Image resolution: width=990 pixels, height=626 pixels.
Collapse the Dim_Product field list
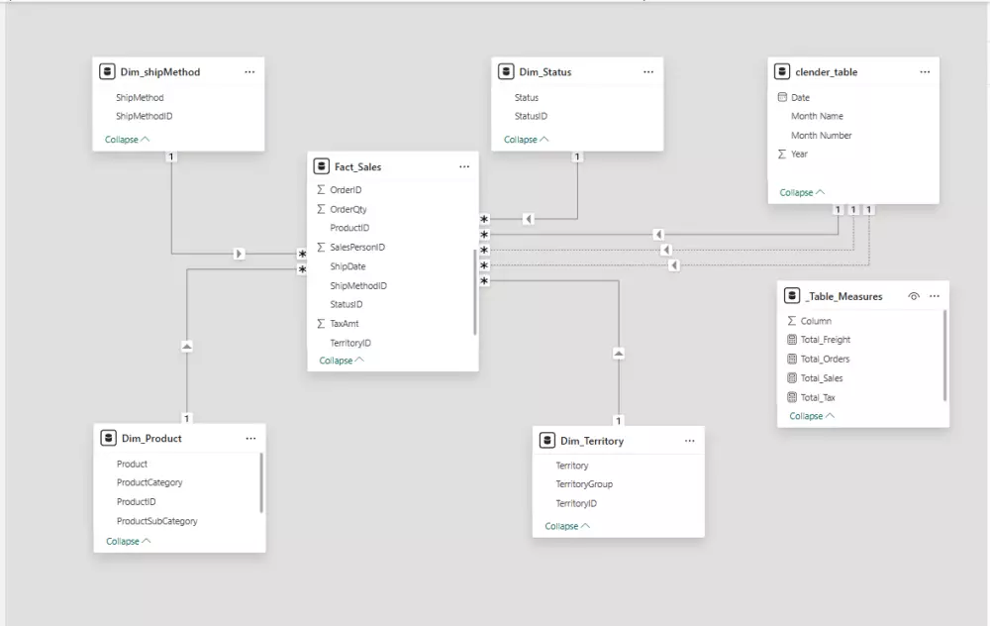click(x=124, y=541)
